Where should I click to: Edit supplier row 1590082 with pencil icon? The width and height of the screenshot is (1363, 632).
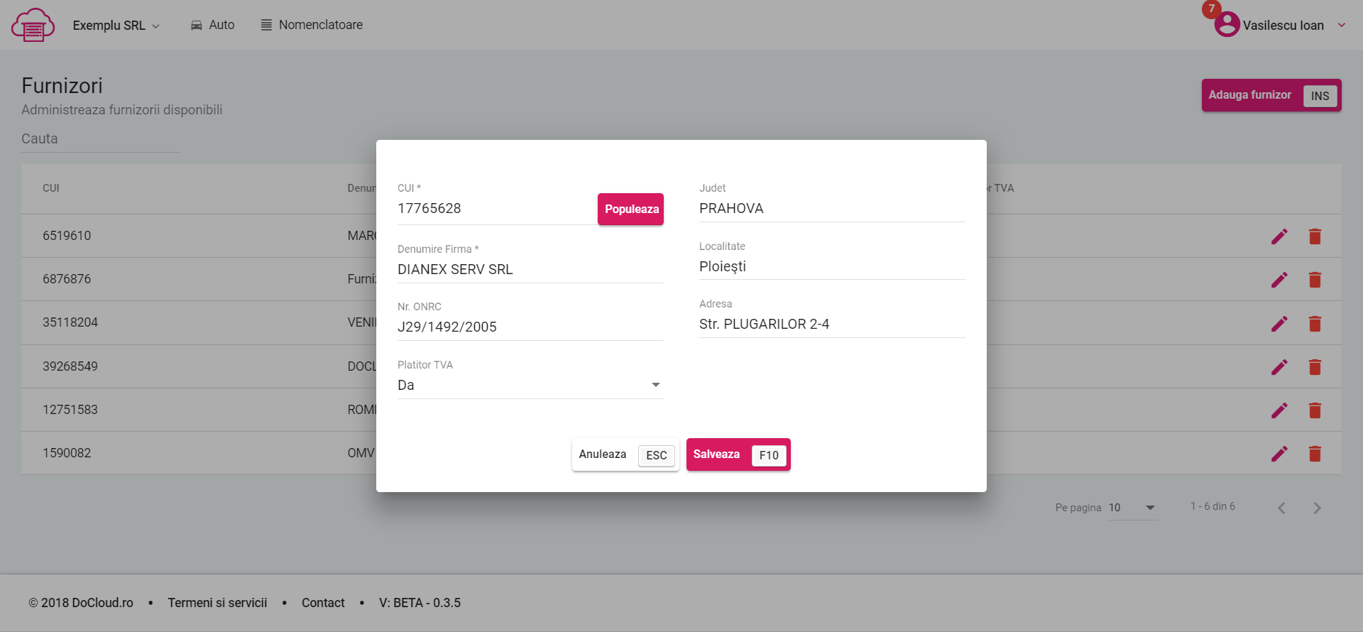pos(1279,454)
